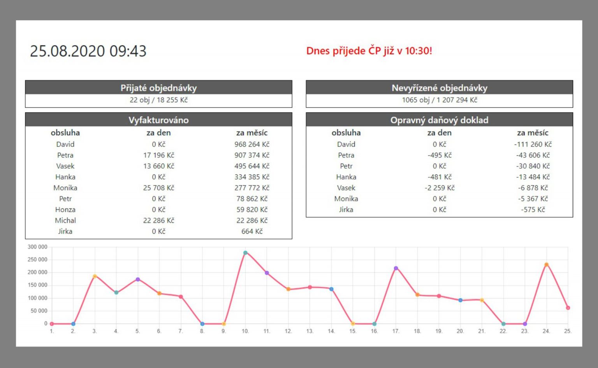Click the 300 000 axis label
This screenshot has height=368, width=598.
[38, 247]
